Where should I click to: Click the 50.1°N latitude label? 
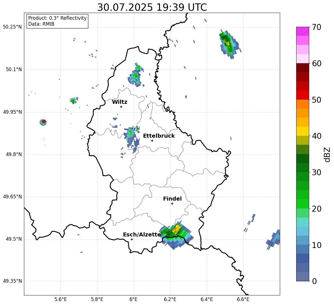[x=14, y=69]
